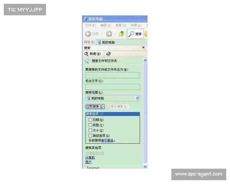
Task: Open the Back button history dropdown arrow
Action: click(x=102, y=34)
